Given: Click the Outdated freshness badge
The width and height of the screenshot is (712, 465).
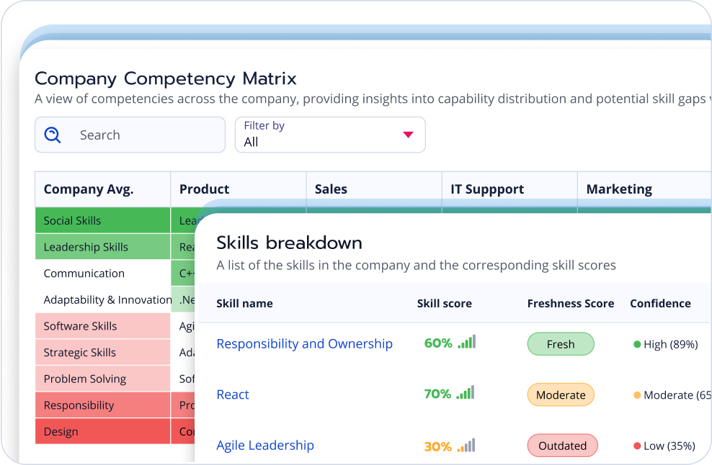Looking at the screenshot, I should pos(562,446).
